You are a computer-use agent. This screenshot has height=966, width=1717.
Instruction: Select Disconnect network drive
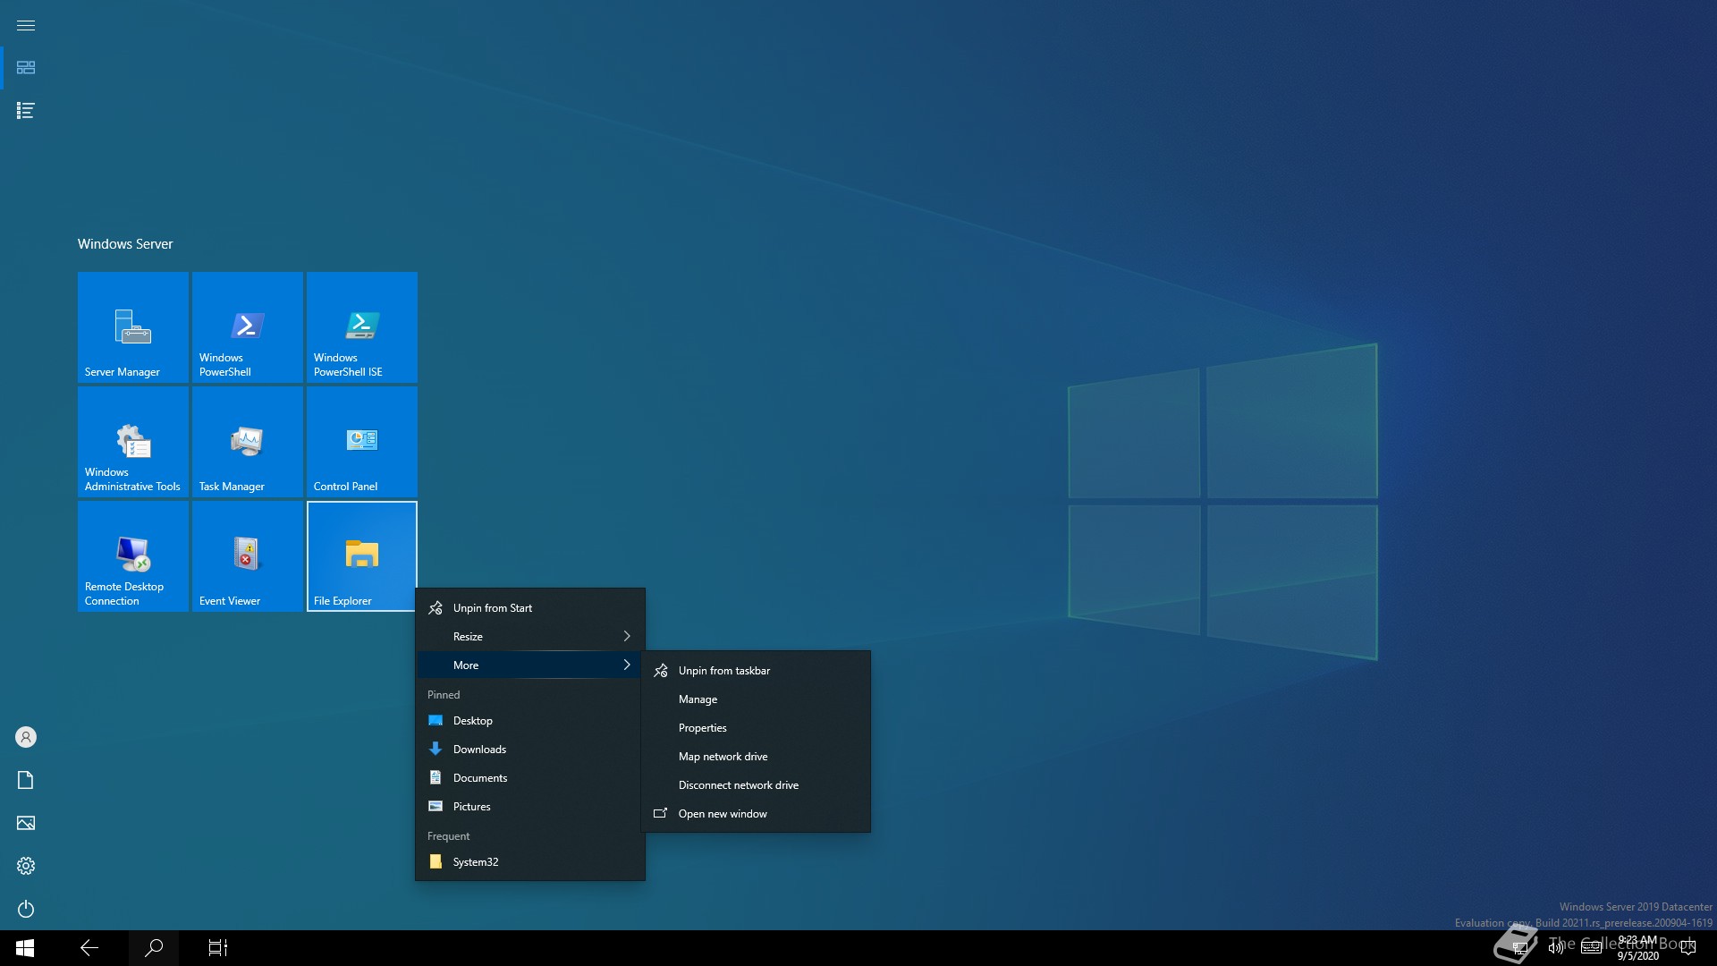click(756, 785)
